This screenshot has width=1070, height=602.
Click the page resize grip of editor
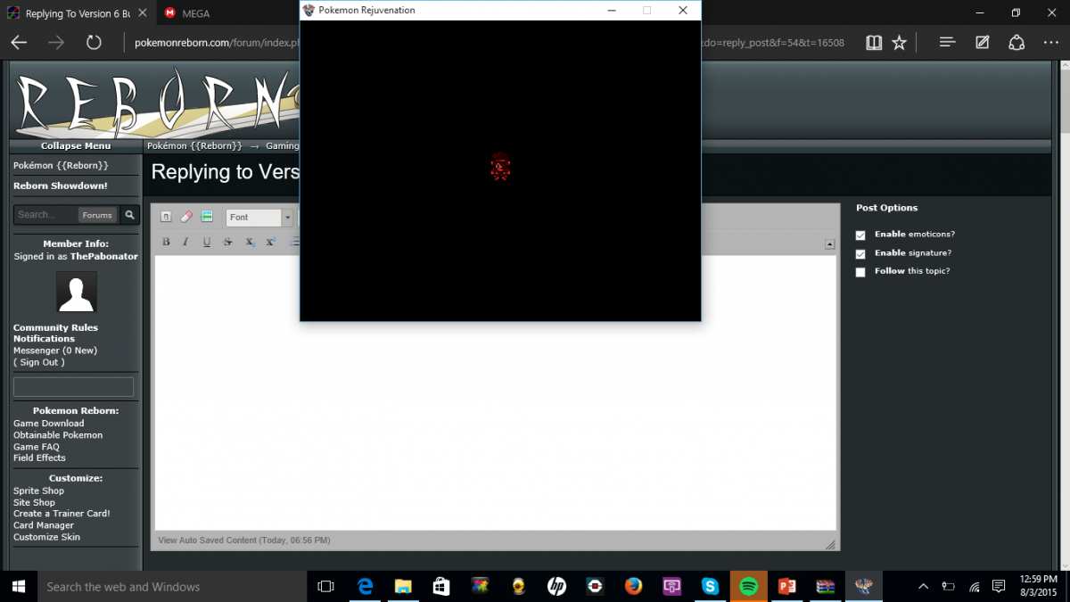(830, 544)
